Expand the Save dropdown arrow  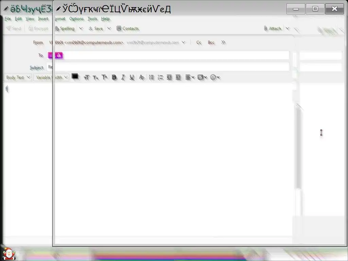pyautogui.click(x=109, y=29)
